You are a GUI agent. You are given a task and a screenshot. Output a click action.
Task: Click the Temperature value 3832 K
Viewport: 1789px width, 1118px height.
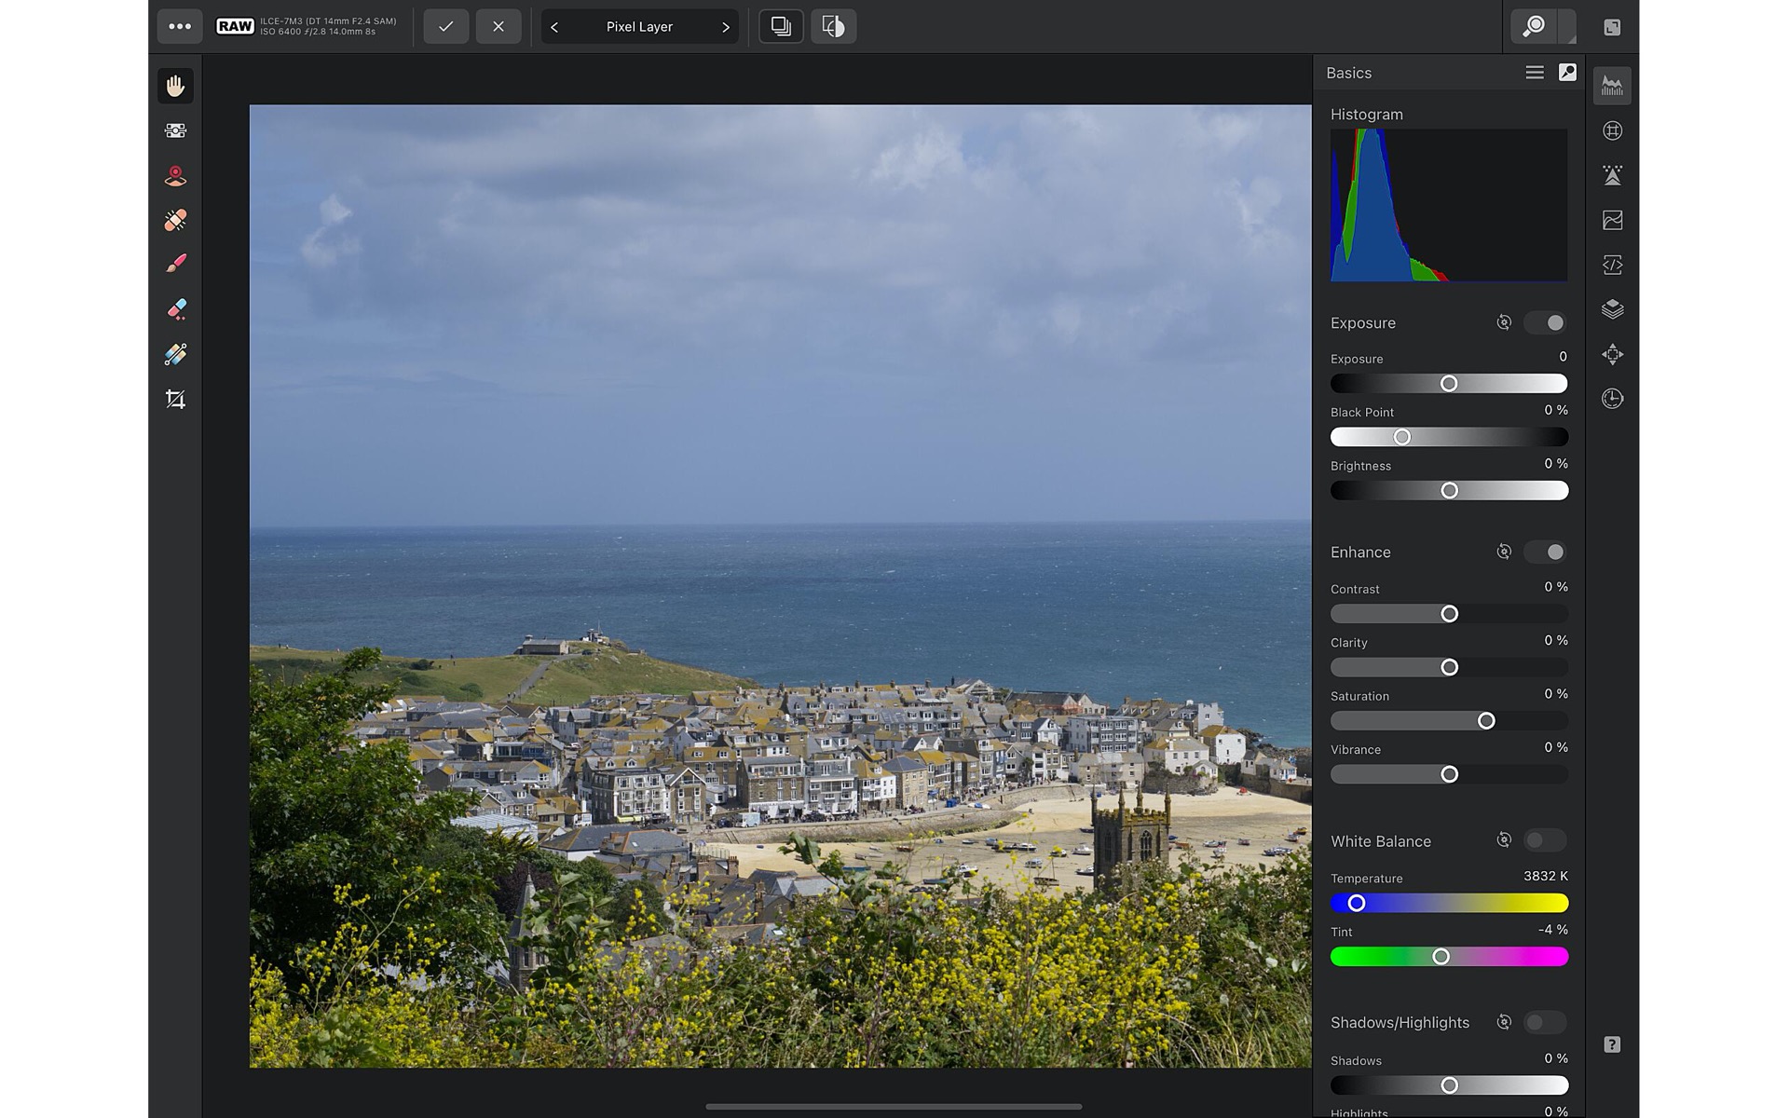[1545, 876]
